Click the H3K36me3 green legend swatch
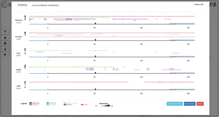Image resolution: width=219 pixels, height=117 pixels. (x=48, y=105)
